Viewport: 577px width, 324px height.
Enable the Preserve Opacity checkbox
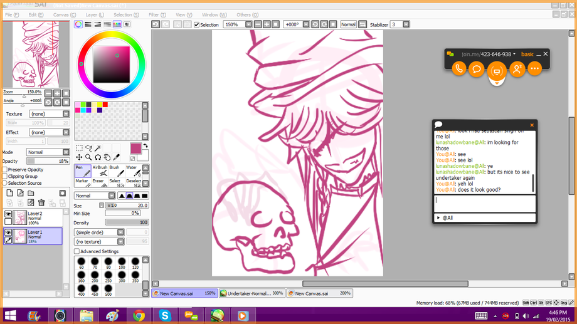5,170
